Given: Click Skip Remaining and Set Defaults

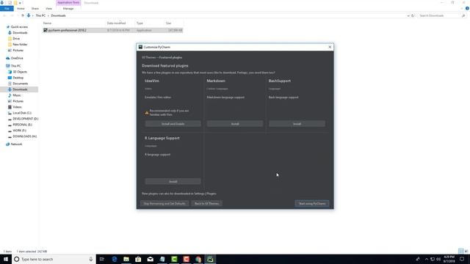Looking at the screenshot, I should (x=164, y=204).
